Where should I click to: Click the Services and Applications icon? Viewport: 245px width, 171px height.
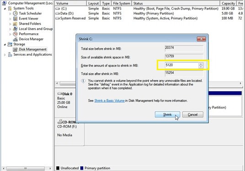click(x=10, y=55)
